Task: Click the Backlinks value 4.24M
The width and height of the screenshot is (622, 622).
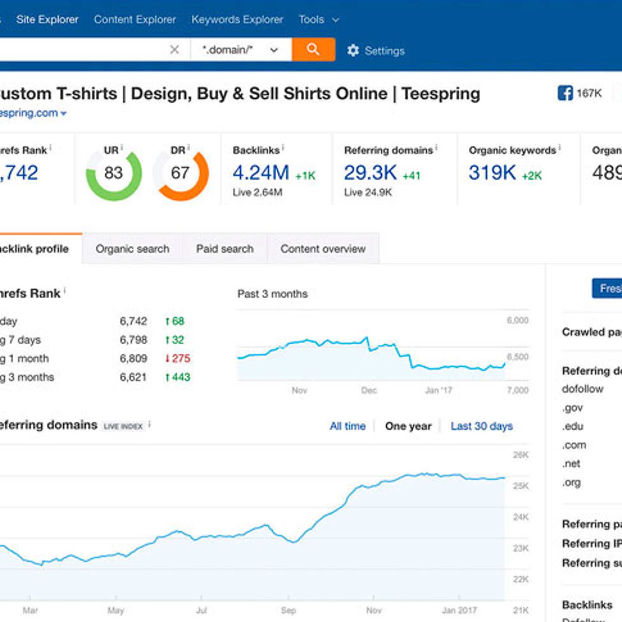Action: point(261,173)
